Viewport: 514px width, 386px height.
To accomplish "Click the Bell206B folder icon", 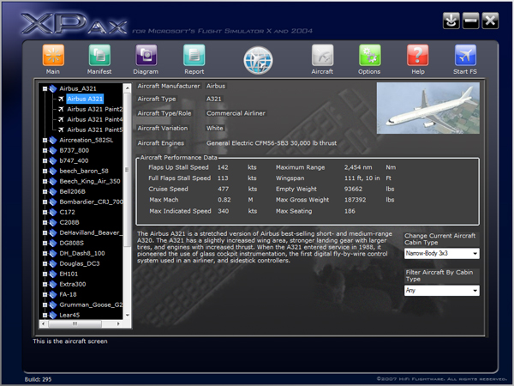I will (x=53, y=191).
